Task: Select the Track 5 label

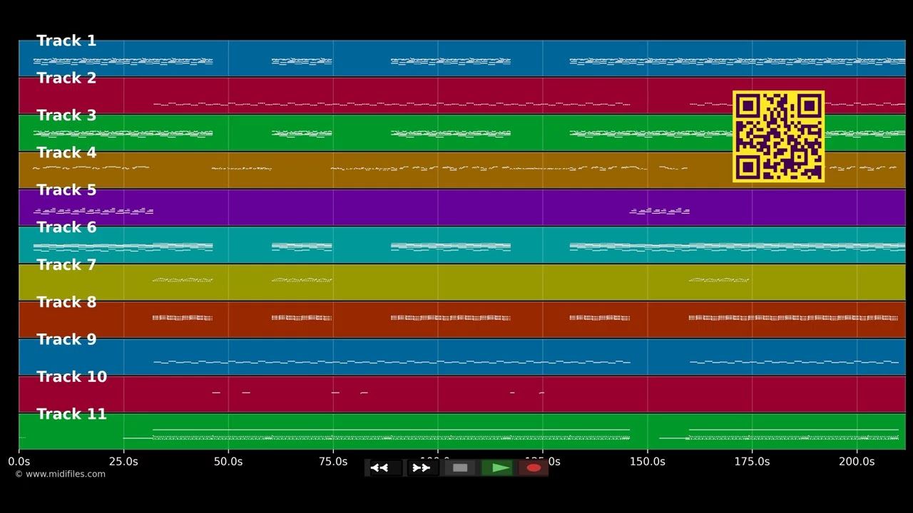Action: point(66,190)
